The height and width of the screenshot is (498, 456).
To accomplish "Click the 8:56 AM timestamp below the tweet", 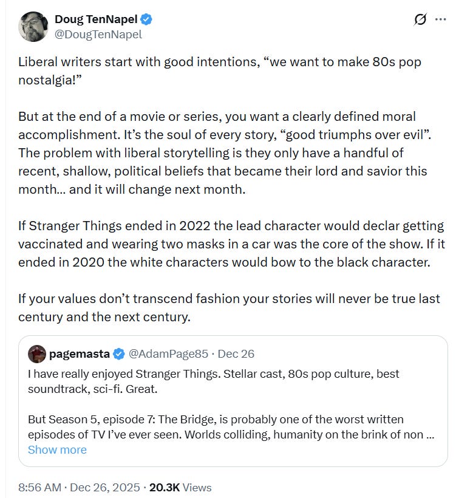I will click(x=38, y=487).
